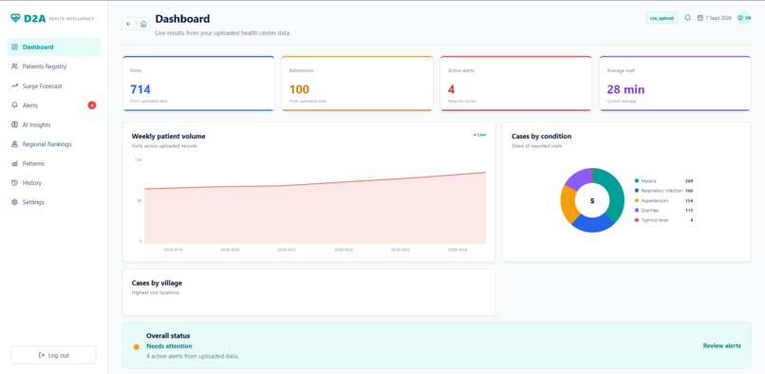Click the Visits 714 stat card
765x374 pixels.
[198, 84]
